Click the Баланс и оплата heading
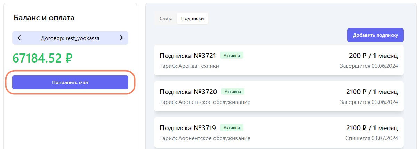Viewport: 419px width, 149px height. [x=44, y=18]
